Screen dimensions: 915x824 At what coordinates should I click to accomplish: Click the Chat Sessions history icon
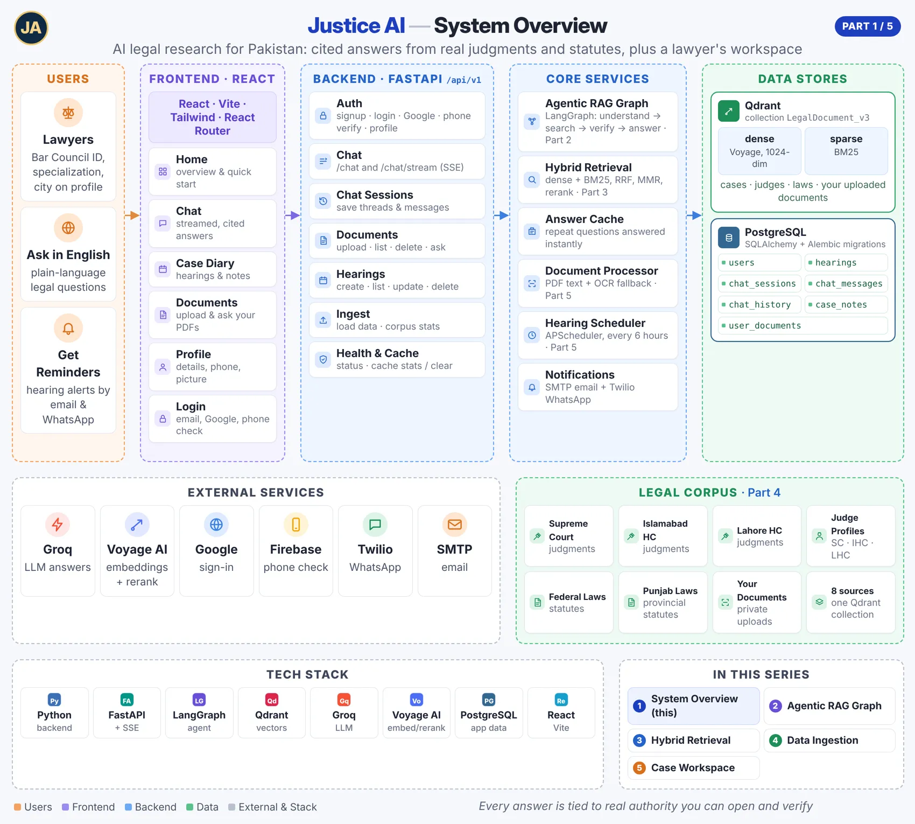point(323,201)
